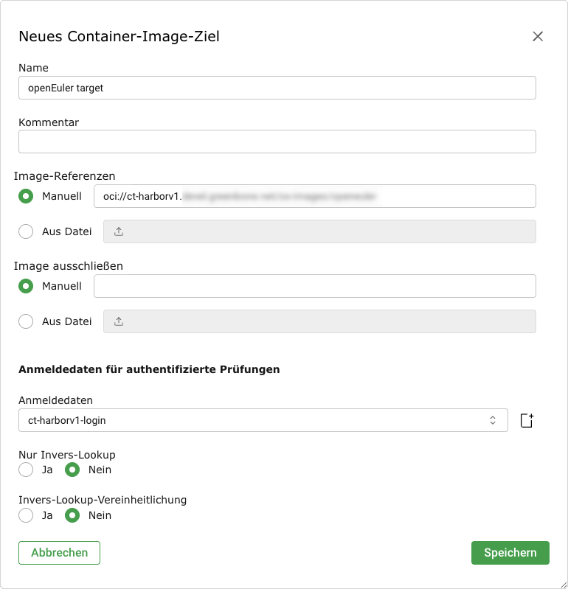Choose Ja for Invers-Lookup-Vereinheitlichung
The height and width of the screenshot is (589, 568).
click(x=27, y=515)
